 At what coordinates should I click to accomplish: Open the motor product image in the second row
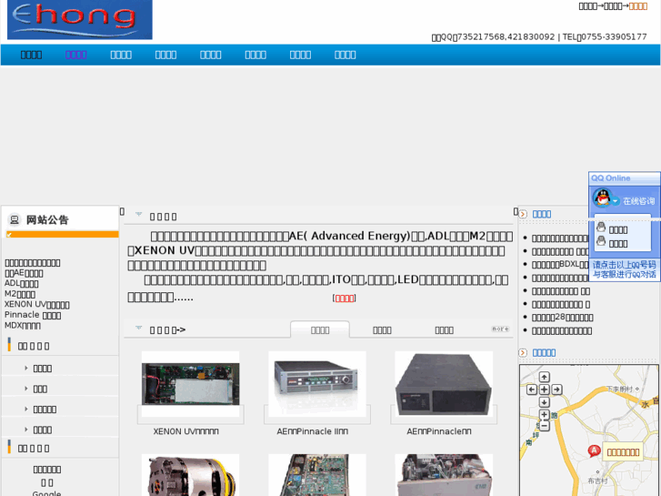coord(191,475)
